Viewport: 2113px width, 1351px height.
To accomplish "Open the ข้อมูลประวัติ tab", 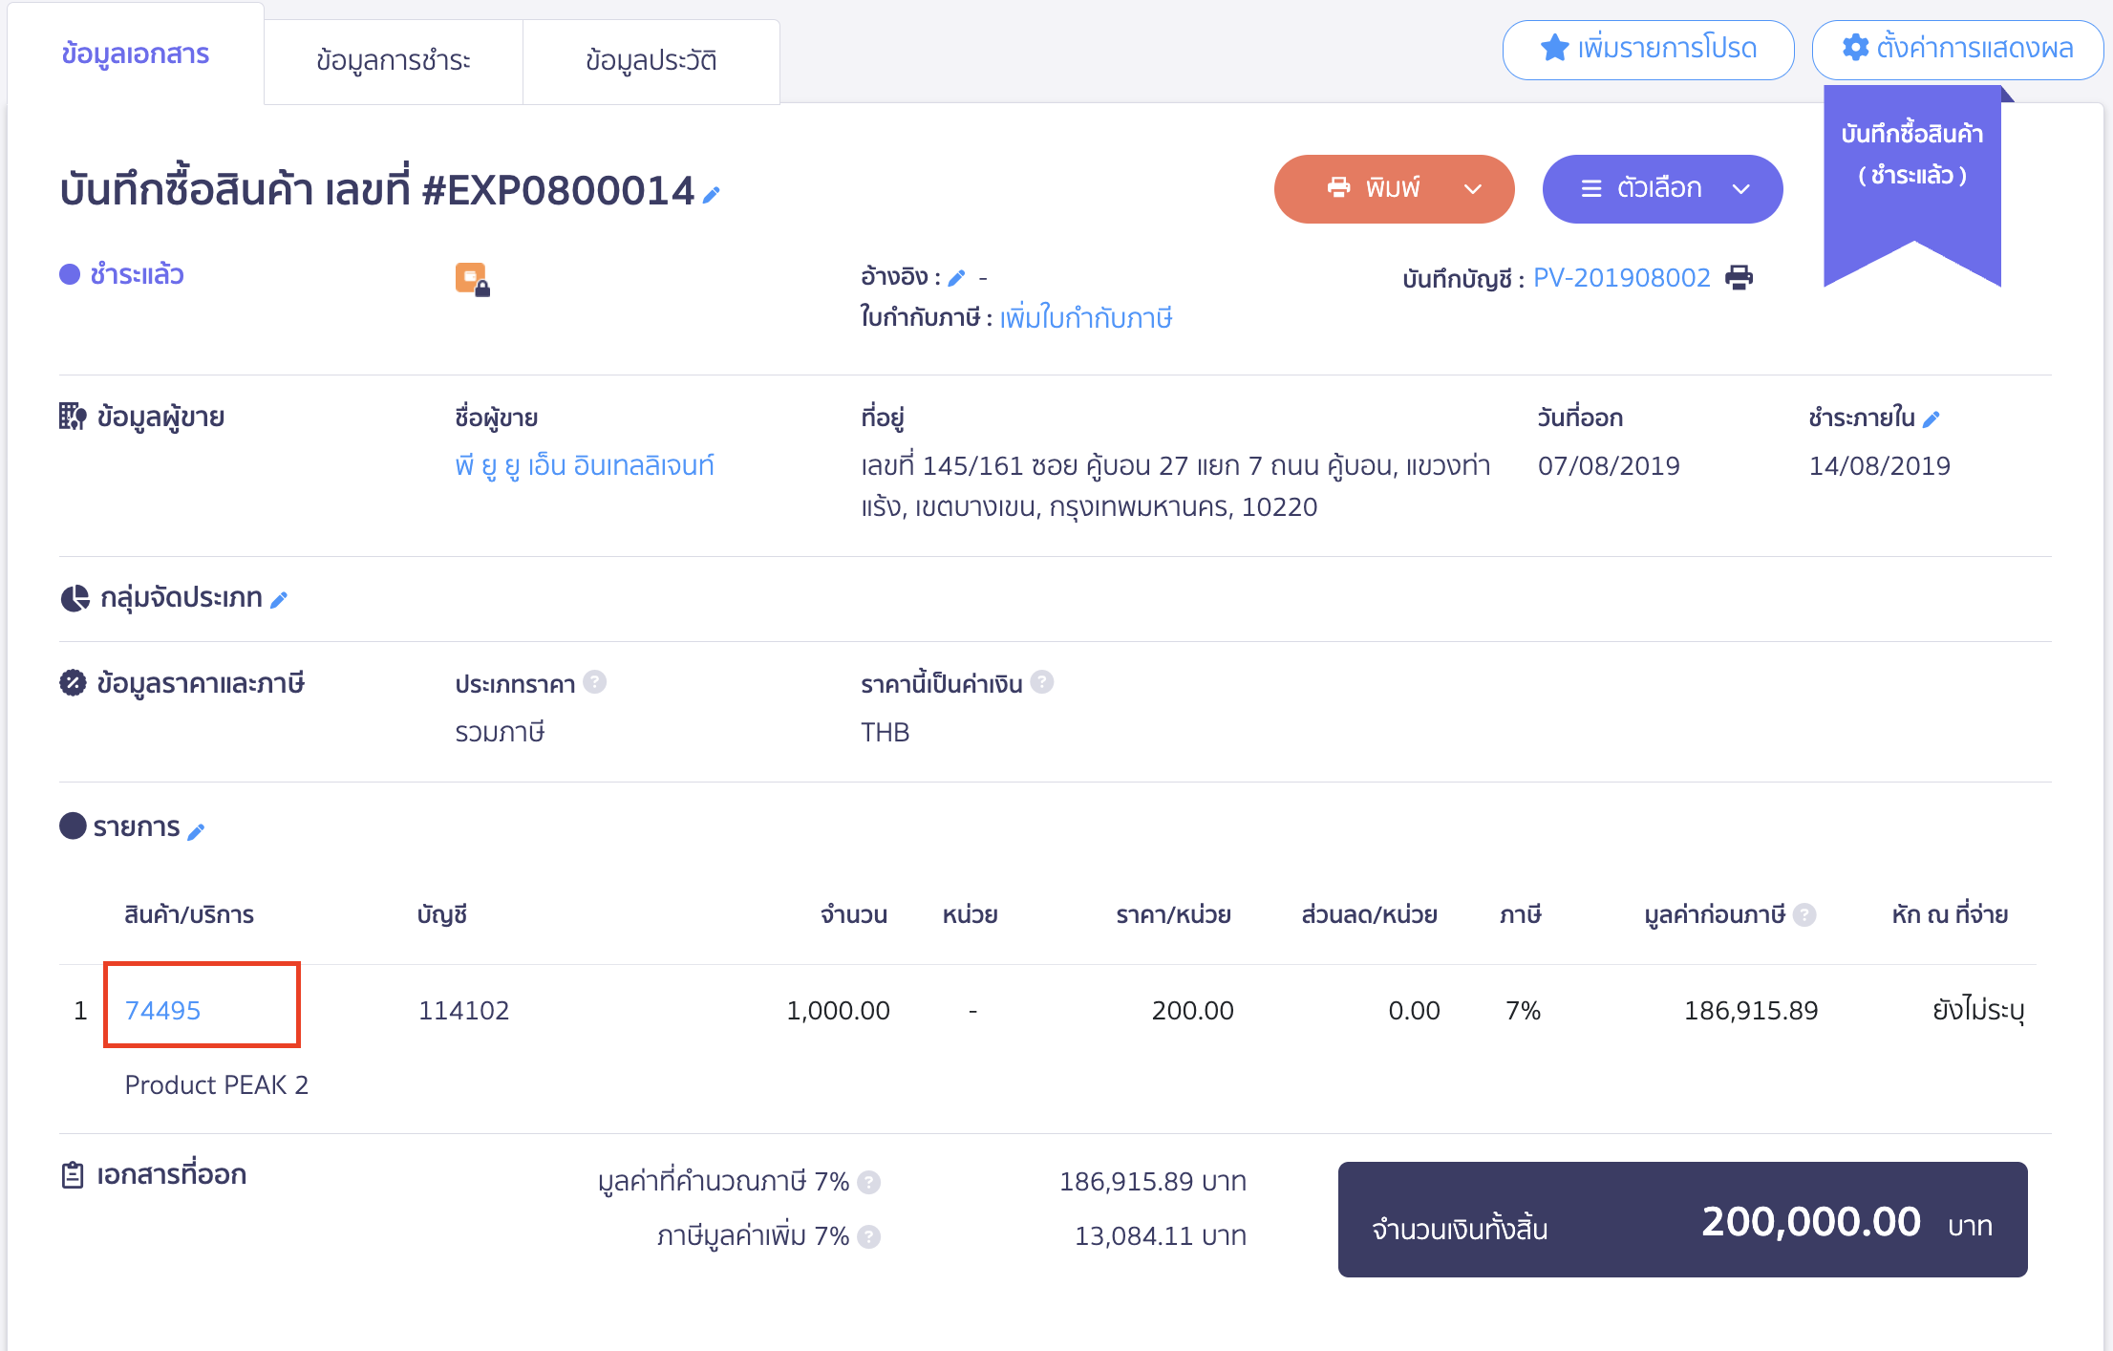I will point(651,59).
